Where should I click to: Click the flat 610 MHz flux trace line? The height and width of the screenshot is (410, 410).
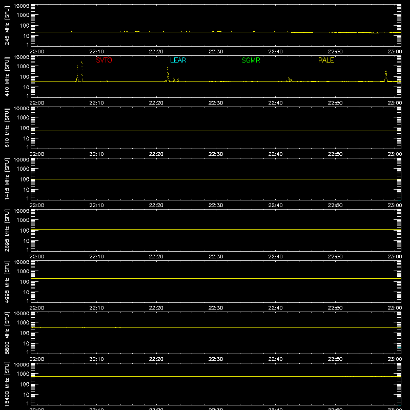pos(216,131)
